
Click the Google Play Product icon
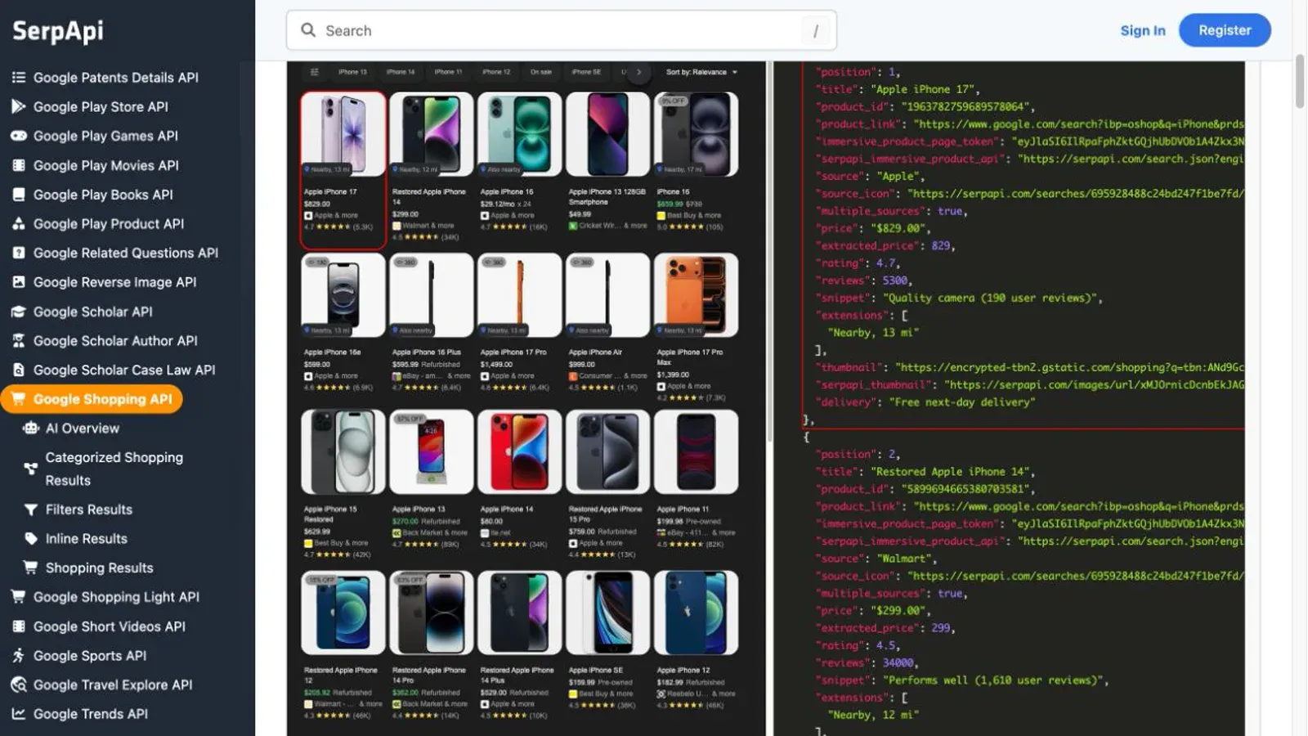click(18, 223)
